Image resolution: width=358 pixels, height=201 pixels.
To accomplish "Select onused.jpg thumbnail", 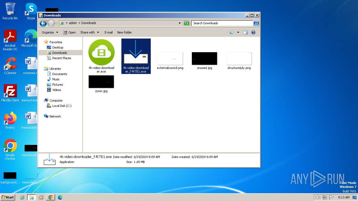I will click(x=204, y=58).
